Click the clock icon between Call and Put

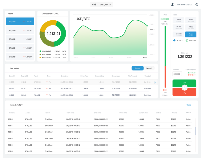[x=185, y=88]
